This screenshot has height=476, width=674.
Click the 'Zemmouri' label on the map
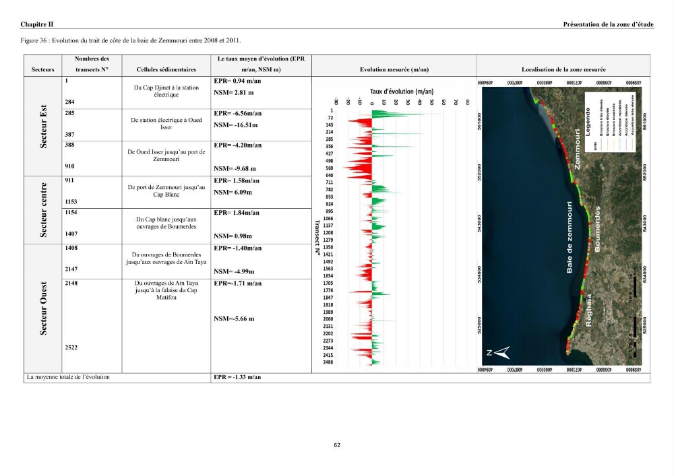tap(578, 149)
